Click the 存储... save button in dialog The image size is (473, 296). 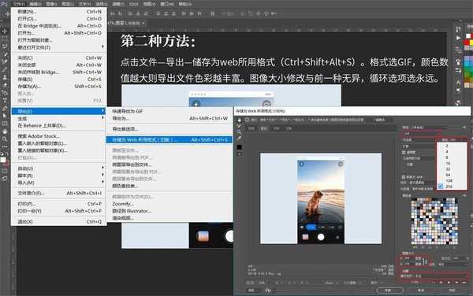tap(389, 290)
